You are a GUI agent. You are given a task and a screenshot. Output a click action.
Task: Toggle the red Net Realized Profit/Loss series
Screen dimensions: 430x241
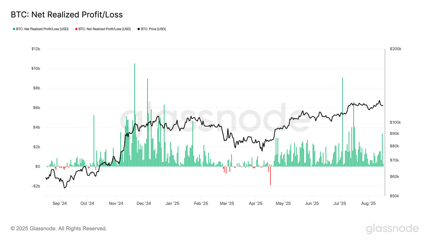pos(103,29)
